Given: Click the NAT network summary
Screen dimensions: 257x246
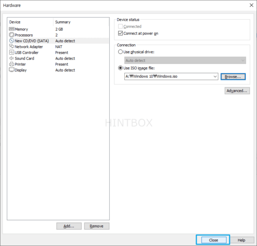Looking at the screenshot, I should click(59, 47).
